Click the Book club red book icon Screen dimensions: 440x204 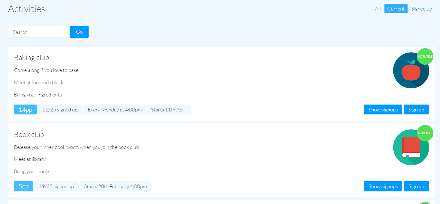(411, 148)
